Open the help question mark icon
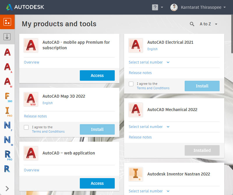Image resolution: width=233 pixels, height=195 pixels. tap(155, 7)
